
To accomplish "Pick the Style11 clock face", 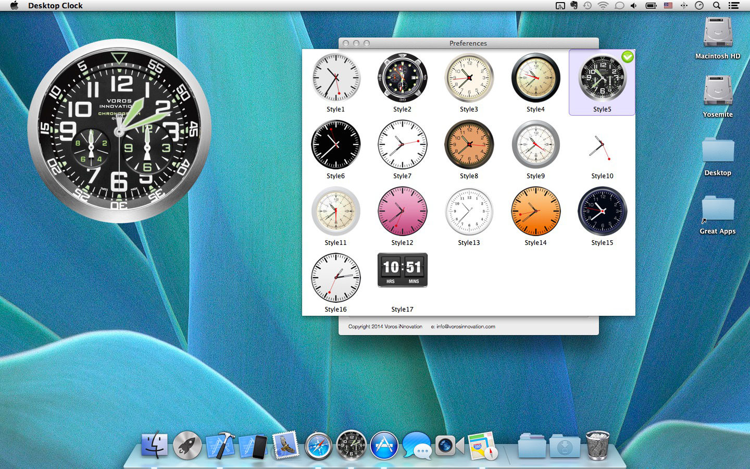I will click(335, 211).
